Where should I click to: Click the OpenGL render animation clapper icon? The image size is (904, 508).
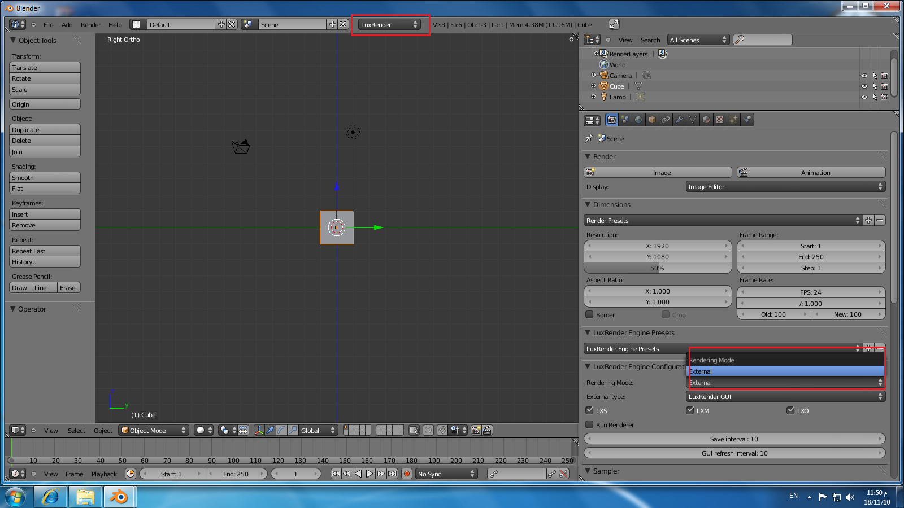(487, 430)
